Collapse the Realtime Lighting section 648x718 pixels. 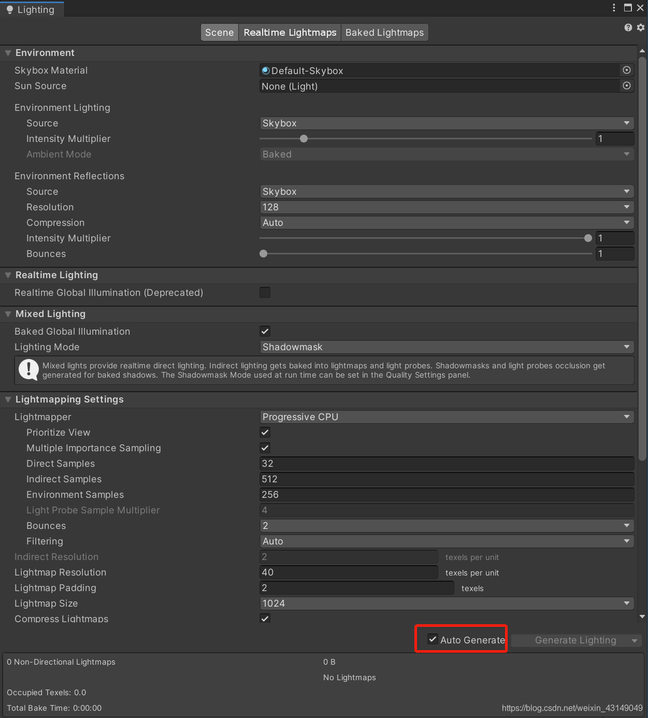8,275
